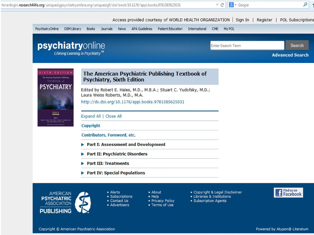Click the Enter Search Term field
This screenshot has width=314, height=235.
click(247, 45)
